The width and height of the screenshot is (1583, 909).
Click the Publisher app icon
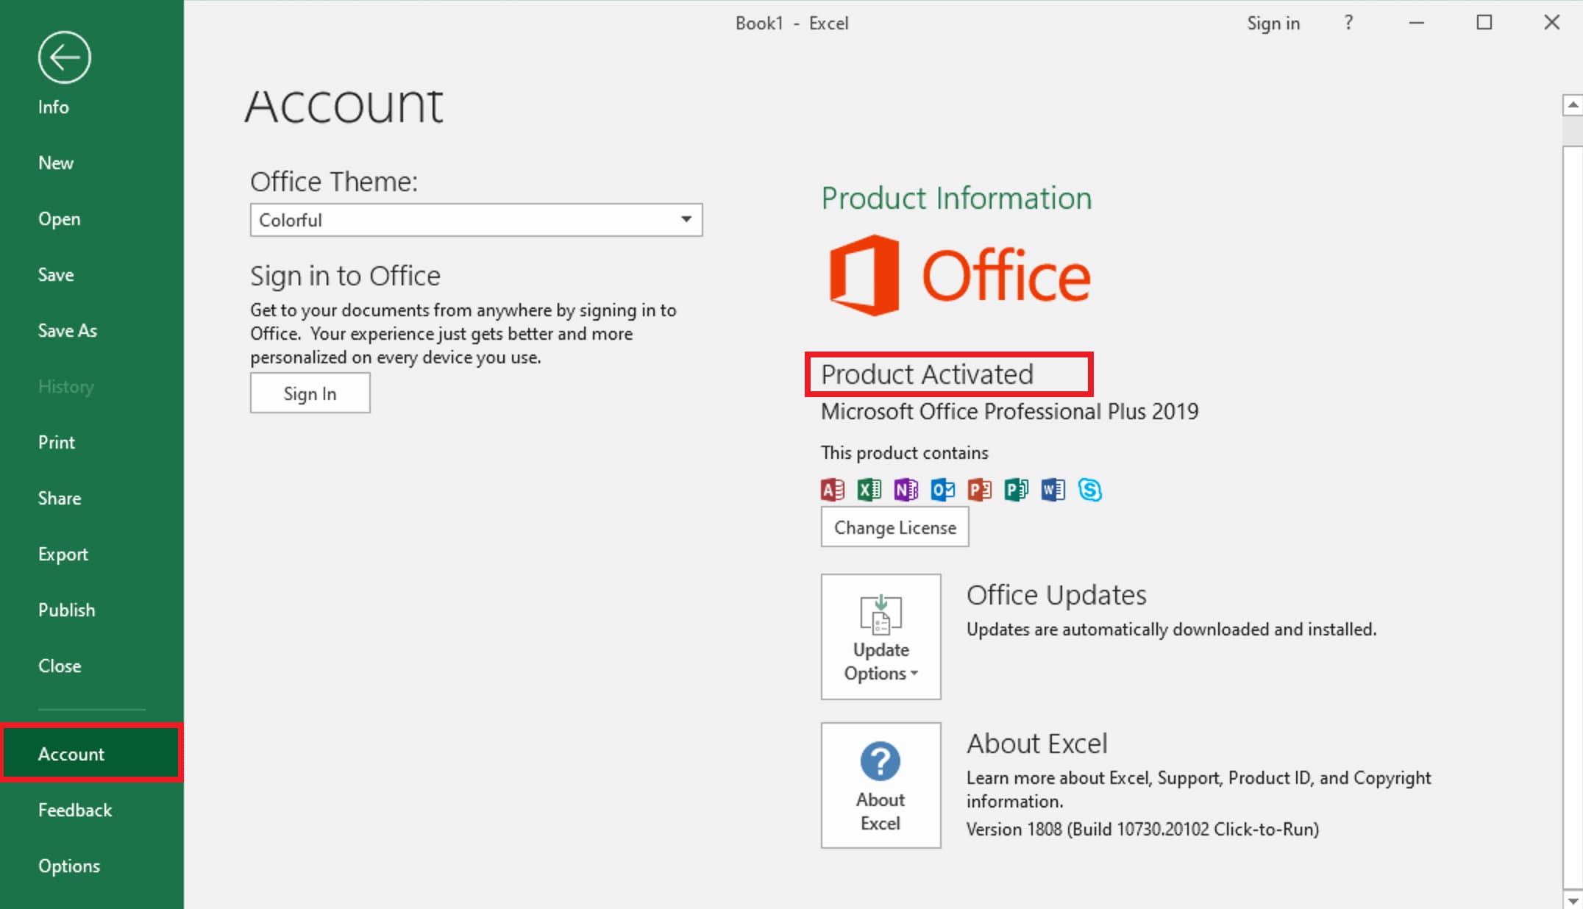click(1017, 490)
